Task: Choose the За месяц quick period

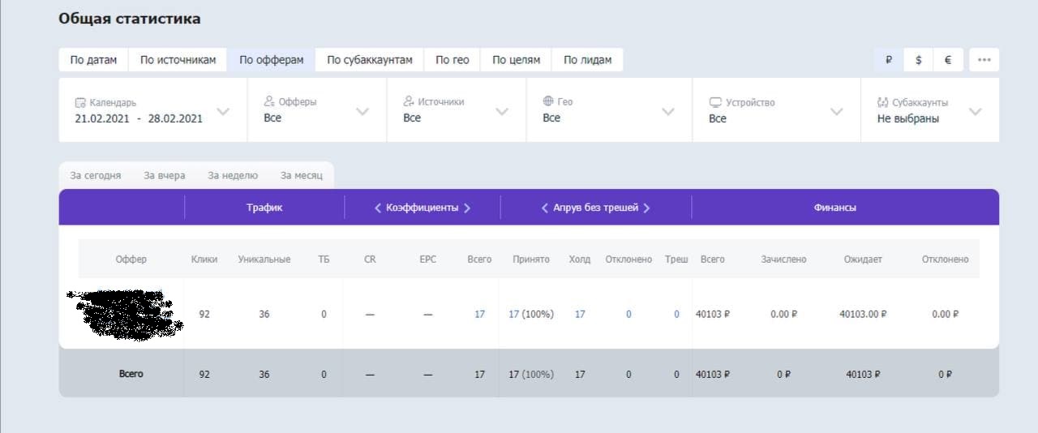Action: [x=302, y=175]
